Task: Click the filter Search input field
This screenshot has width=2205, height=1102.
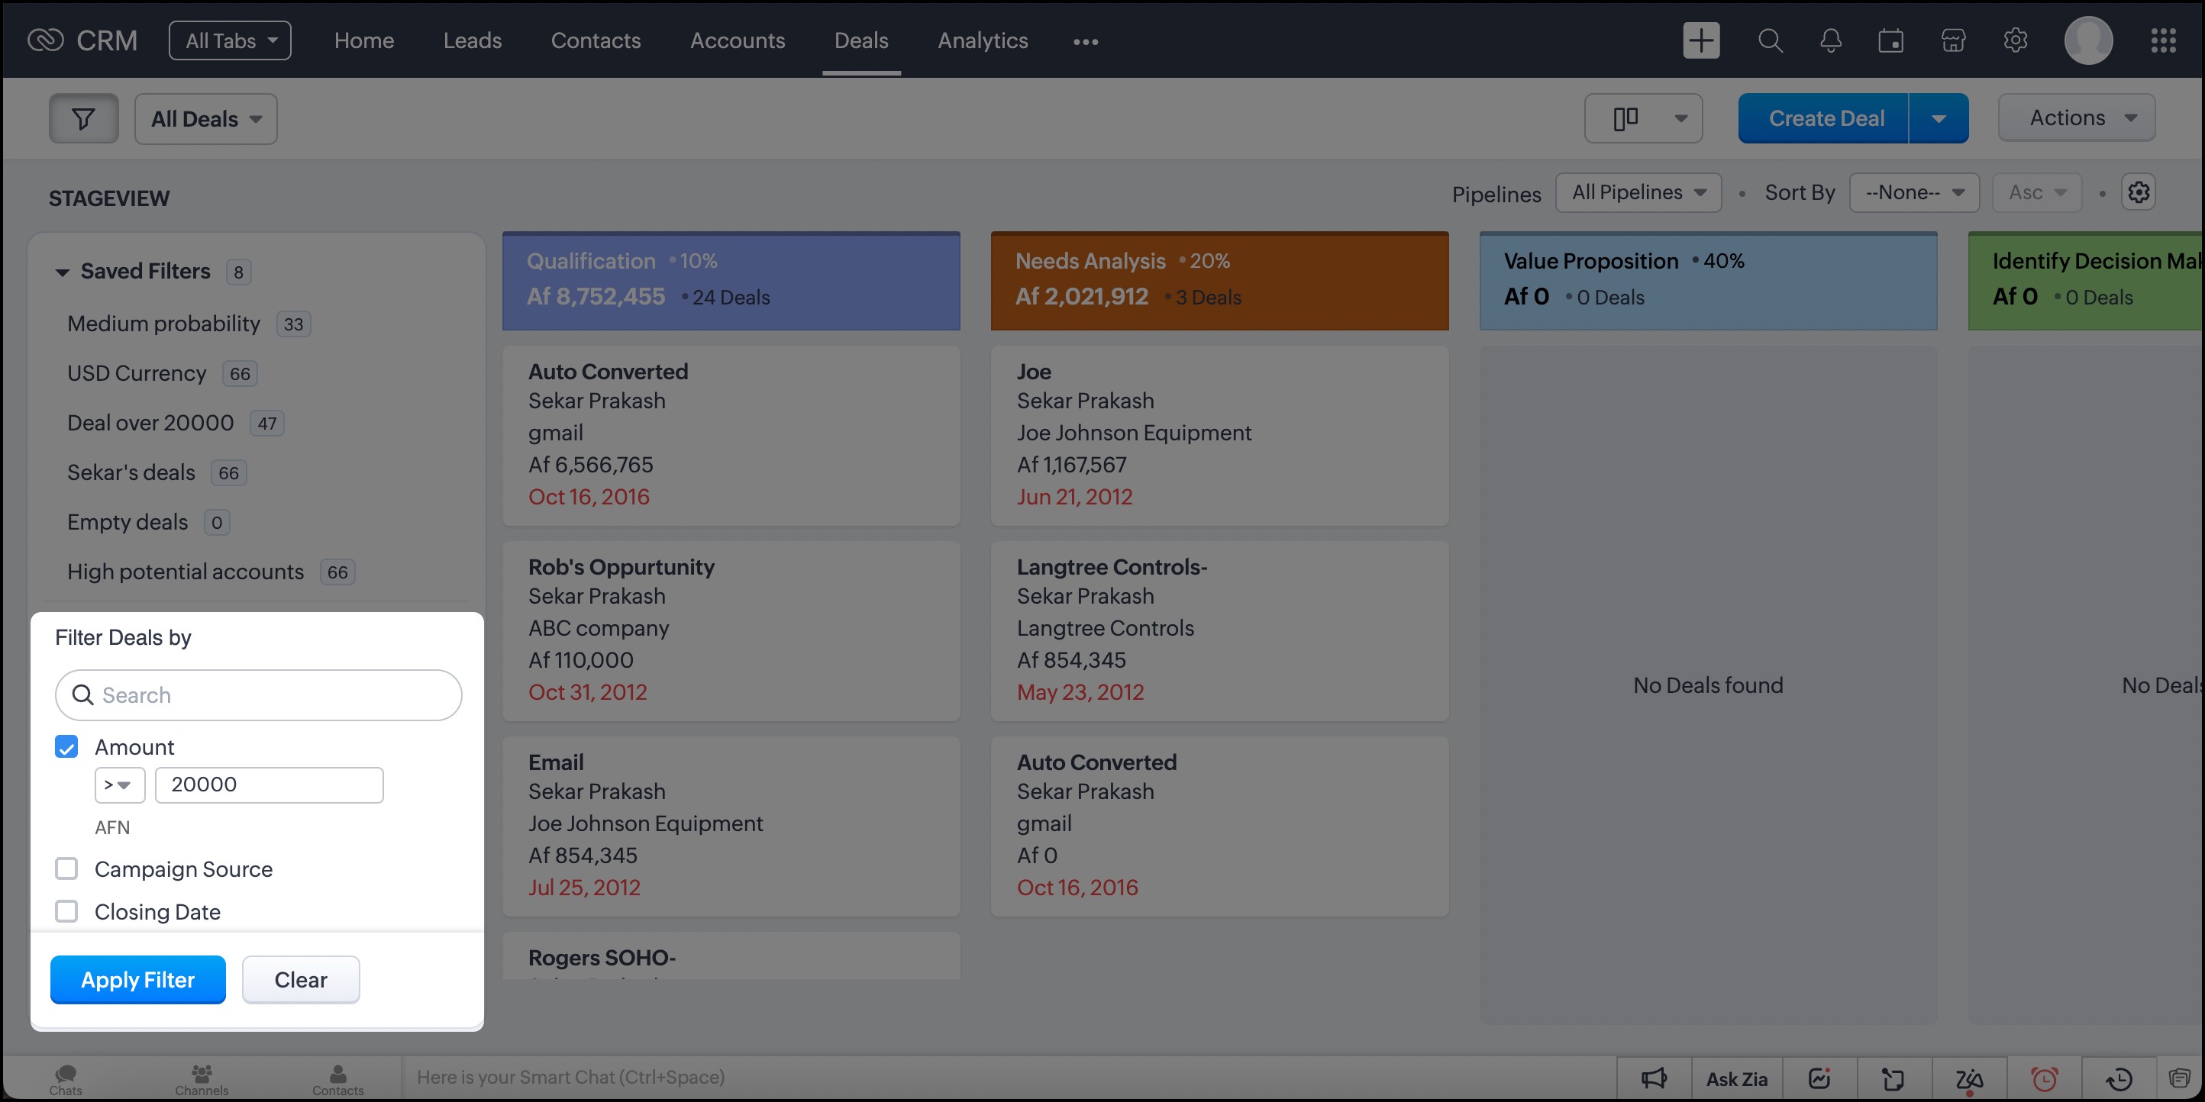Action: tap(257, 694)
